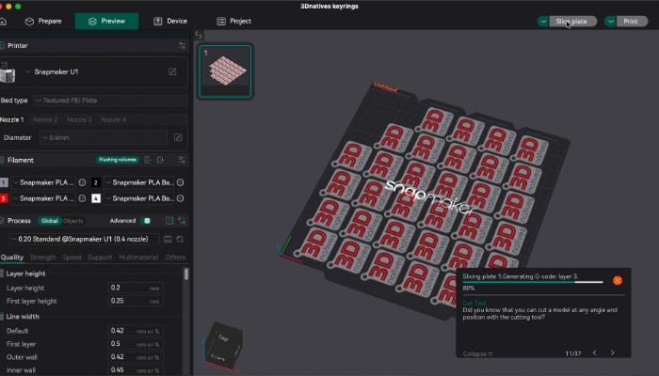Collapse the slicing notification panel

pyautogui.click(x=476, y=353)
